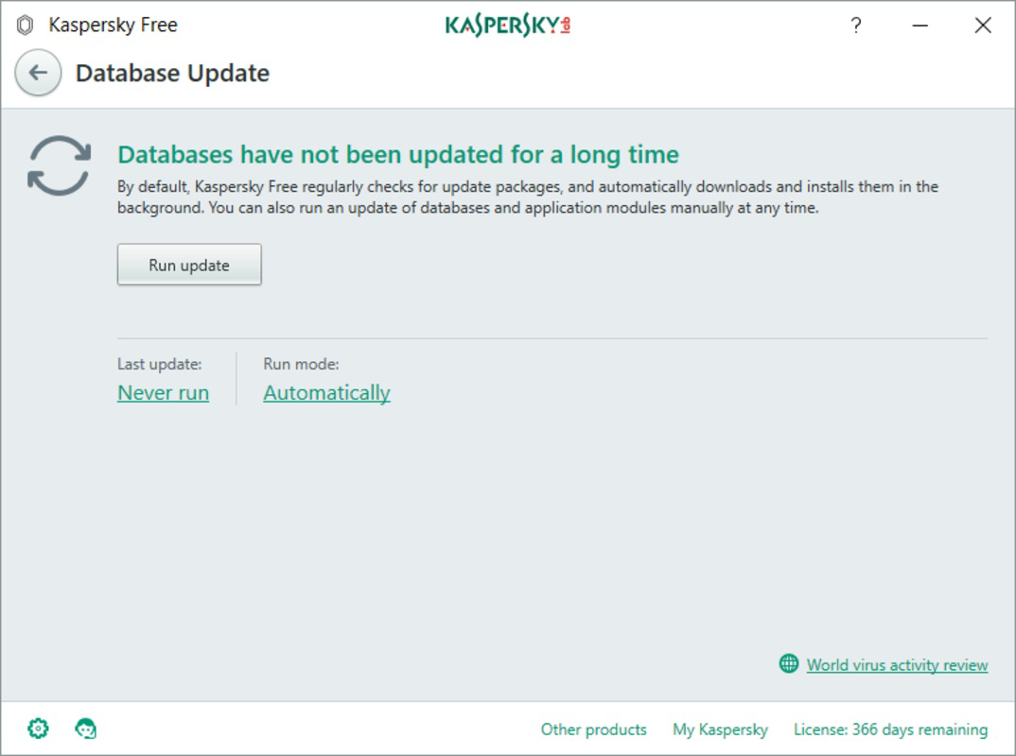Click the 'Kaspersky Free' title text
This screenshot has height=756, width=1016.
113,25
